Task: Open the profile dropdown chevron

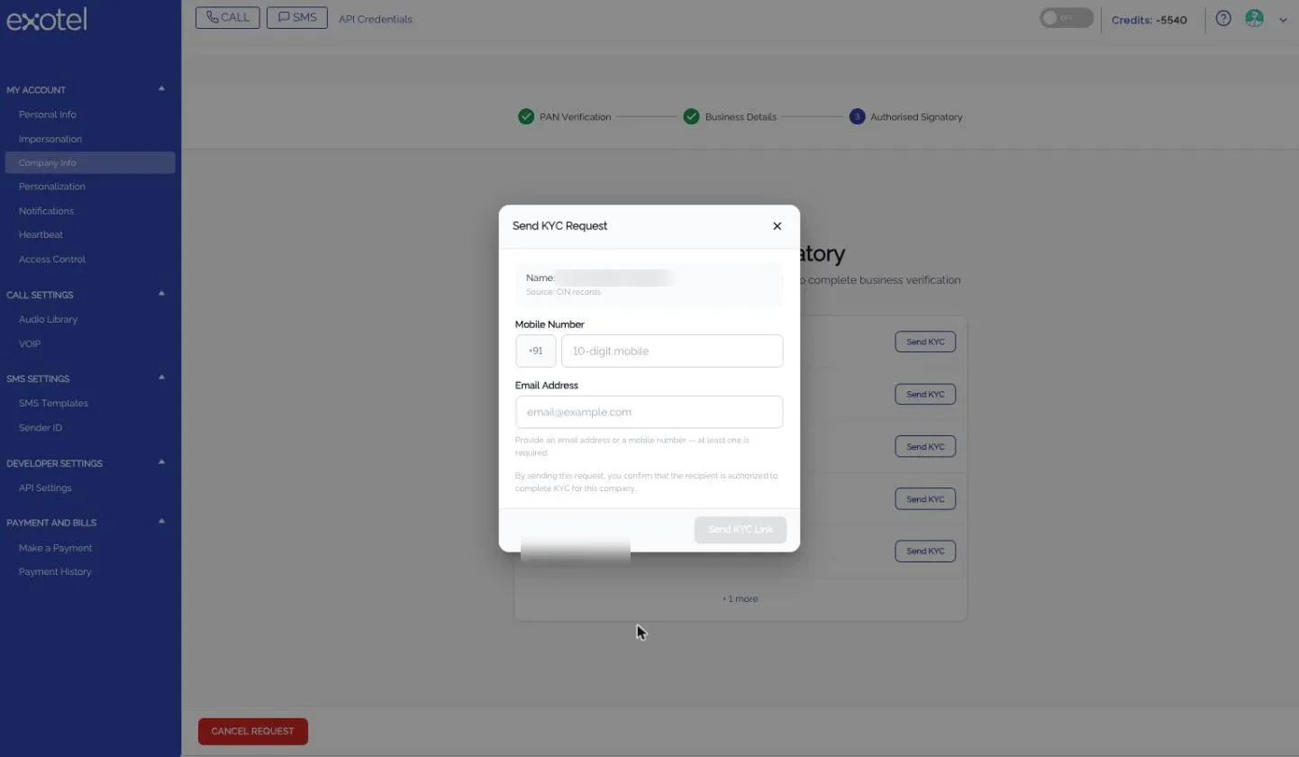Action: (1283, 20)
